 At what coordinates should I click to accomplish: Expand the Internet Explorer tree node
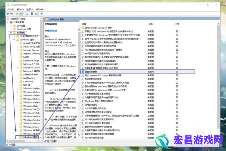click(x=18, y=50)
